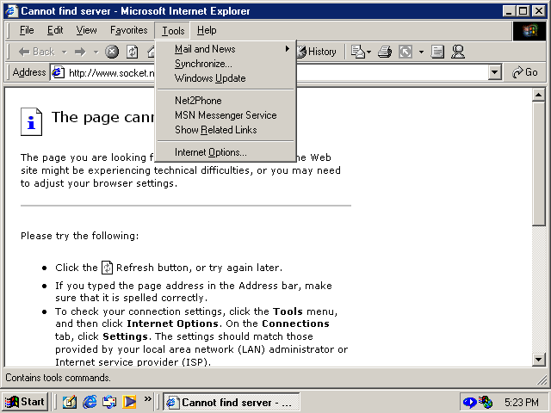Choose Show Related Links entry

[x=226, y=130]
